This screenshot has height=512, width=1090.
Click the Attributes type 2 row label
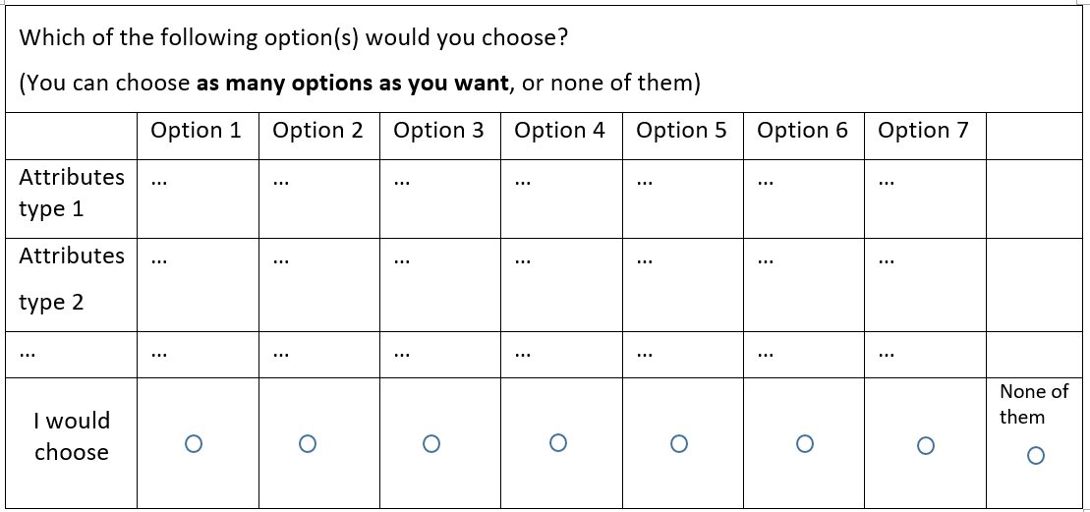(72, 278)
